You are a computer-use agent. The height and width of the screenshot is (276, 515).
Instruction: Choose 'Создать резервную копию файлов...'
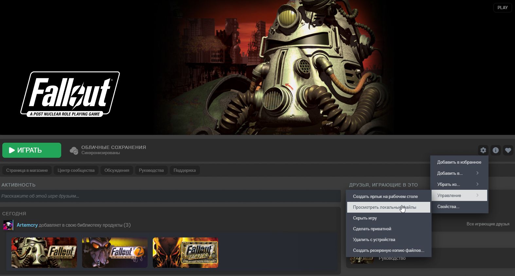(389, 250)
